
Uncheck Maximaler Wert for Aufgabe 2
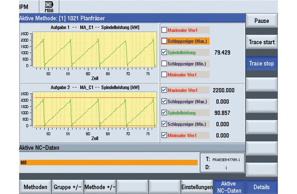point(164,90)
